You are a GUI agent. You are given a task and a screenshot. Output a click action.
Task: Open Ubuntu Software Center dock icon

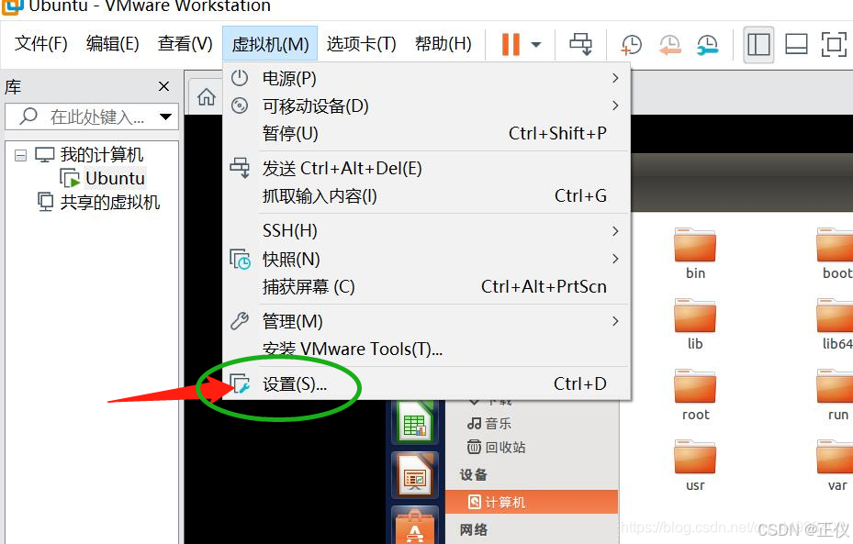414,526
